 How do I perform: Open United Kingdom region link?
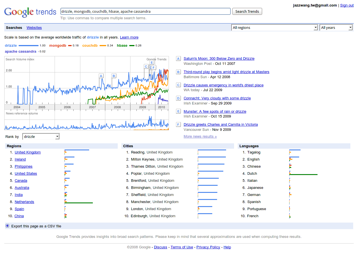tap(28, 152)
